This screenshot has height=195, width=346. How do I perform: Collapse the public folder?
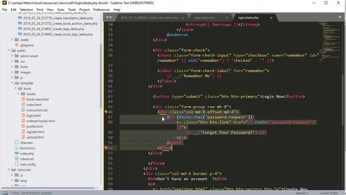[9, 50]
